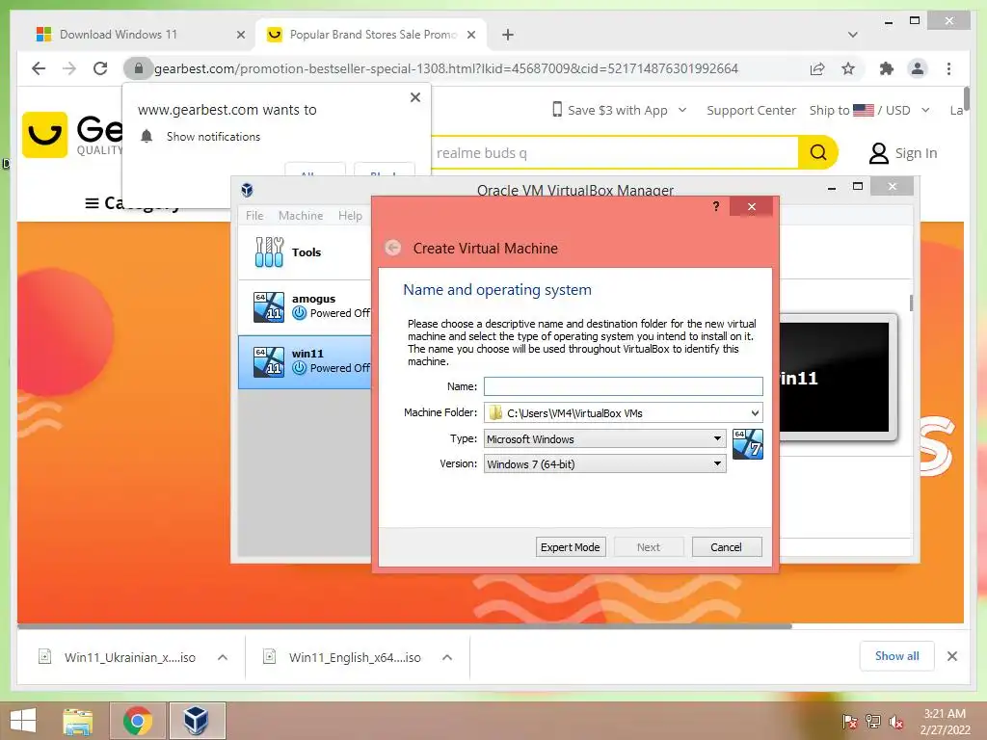Go back in the Chrome browser
Screen dimensions: 987x740
(x=39, y=68)
